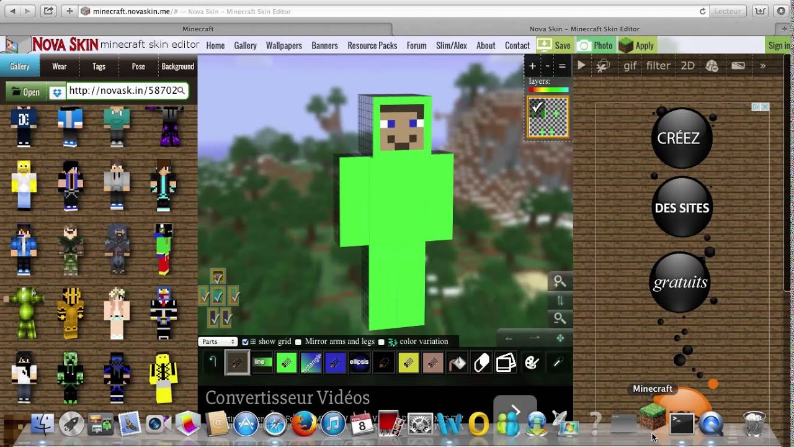Export skin as gif

tap(630, 66)
